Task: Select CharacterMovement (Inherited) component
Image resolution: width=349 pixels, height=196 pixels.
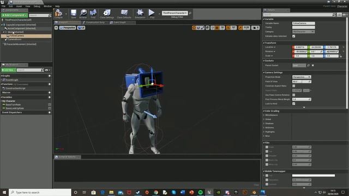Action: [x=21, y=44]
